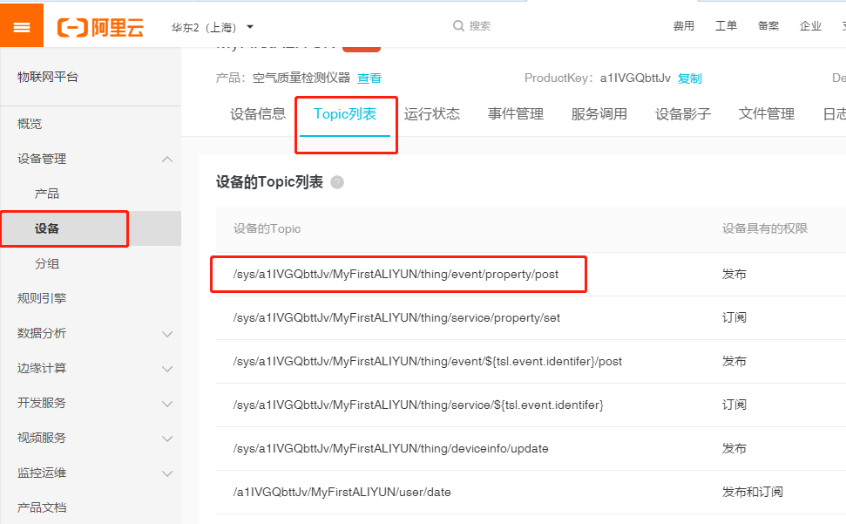Open 物联网平台 in the sidebar
The image size is (846, 524).
click(48, 77)
